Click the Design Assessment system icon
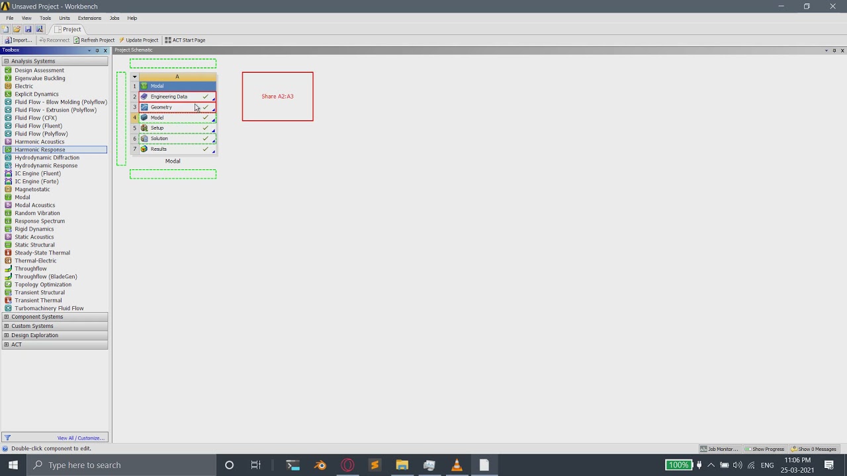This screenshot has width=847, height=476. 8,70
